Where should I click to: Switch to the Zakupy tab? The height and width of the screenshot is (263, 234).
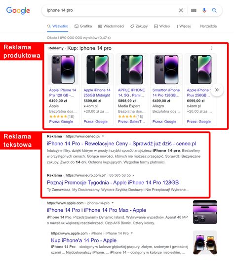pyautogui.click(x=139, y=26)
